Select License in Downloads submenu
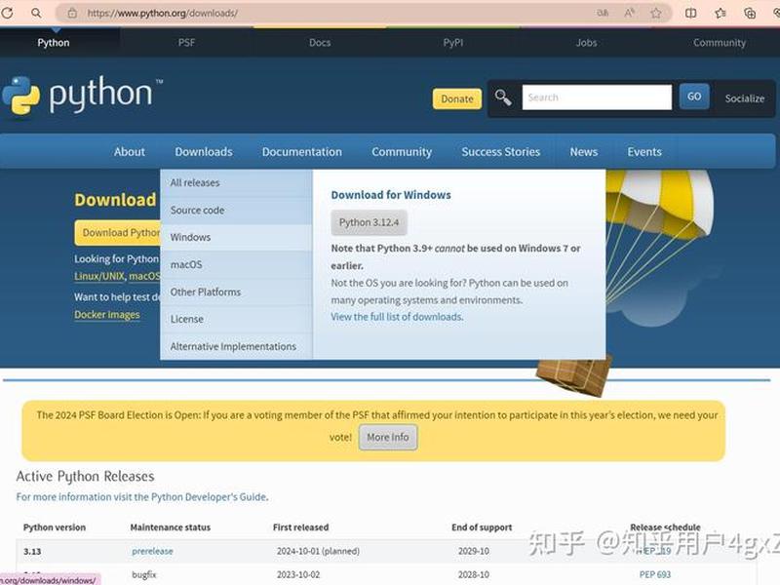The image size is (780, 585). [x=236, y=319]
